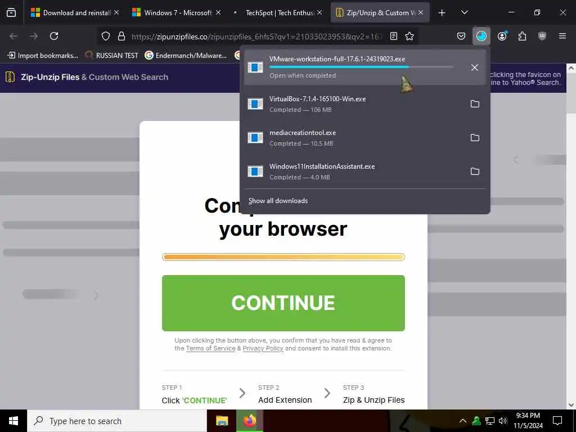Close the 'Download and reinstall' tab
Screen dimensions: 576x432
pos(116,12)
